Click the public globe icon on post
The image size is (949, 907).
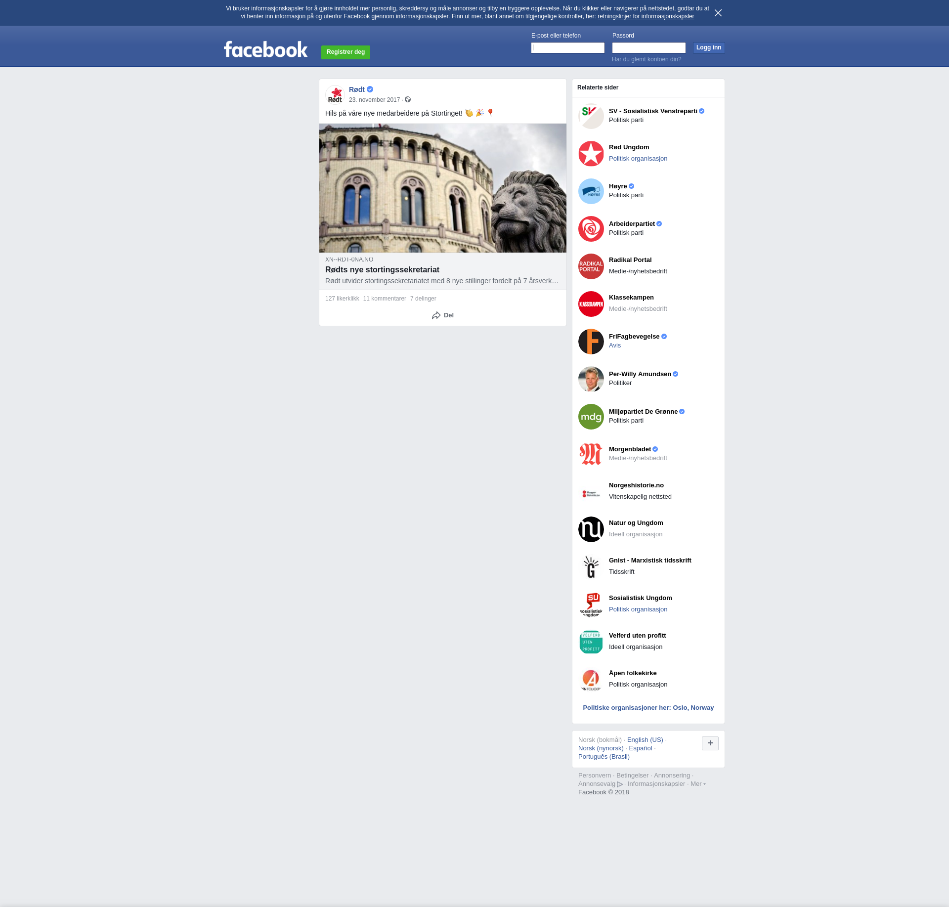(x=408, y=100)
